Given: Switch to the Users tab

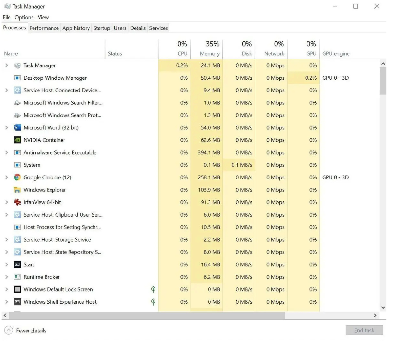Looking at the screenshot, I should point(120,28).
